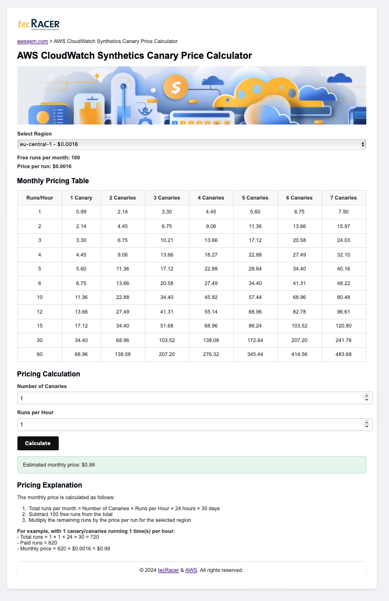Click the 45.92 price cell
This screenshot has height=601, width=389.
pyautogui.click(x=211, y=297)
